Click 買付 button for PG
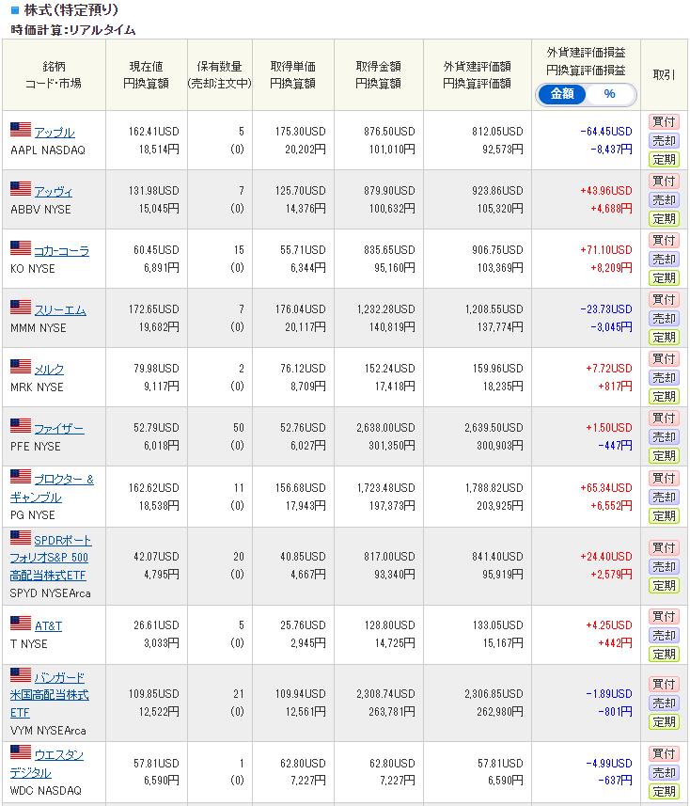The width and height of the screenshot is (690, 806). [x=664, y=478]
